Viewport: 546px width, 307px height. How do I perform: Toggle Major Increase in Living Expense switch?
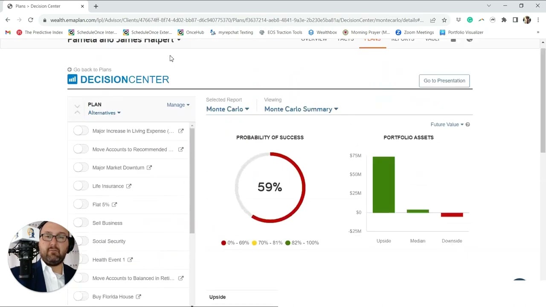pos(81,130)
